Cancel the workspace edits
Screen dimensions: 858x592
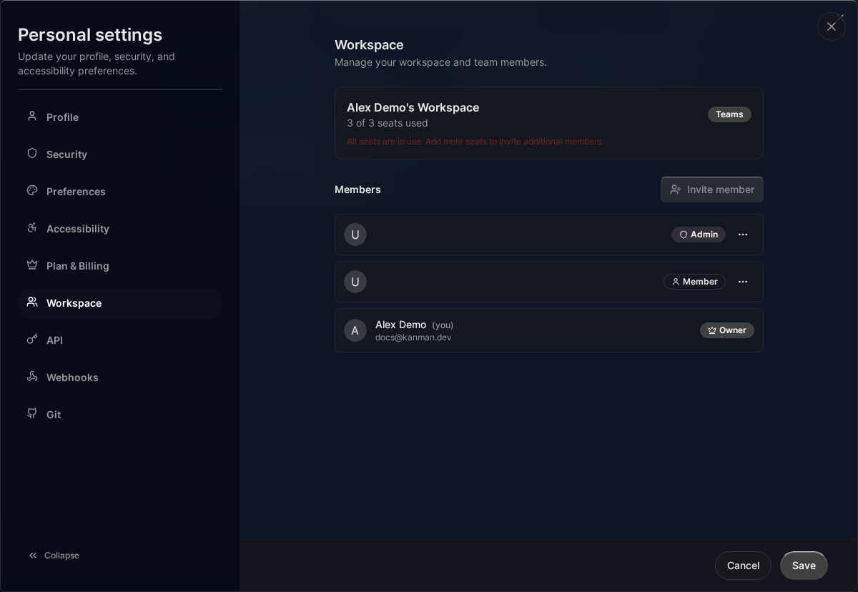[743, 566]
